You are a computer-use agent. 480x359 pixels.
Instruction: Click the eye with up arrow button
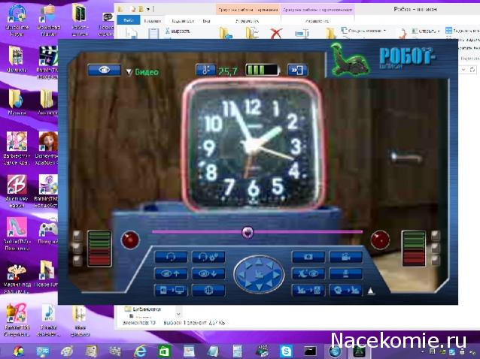coord(171,273)
